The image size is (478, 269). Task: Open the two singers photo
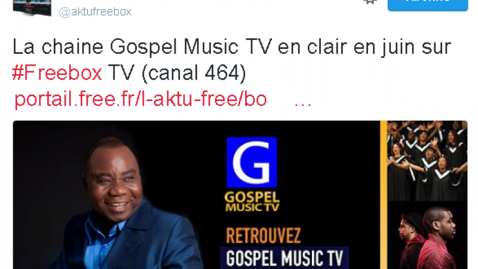click(x=427, y=235)
